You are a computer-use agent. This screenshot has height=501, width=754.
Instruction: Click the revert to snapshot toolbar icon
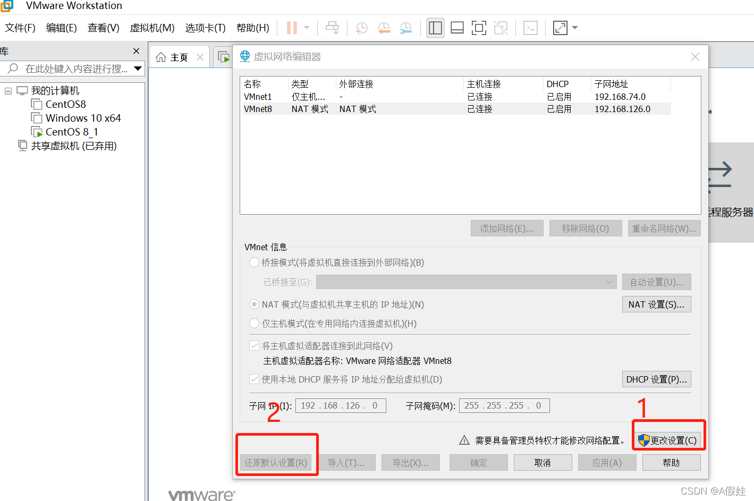click(384, 28)
